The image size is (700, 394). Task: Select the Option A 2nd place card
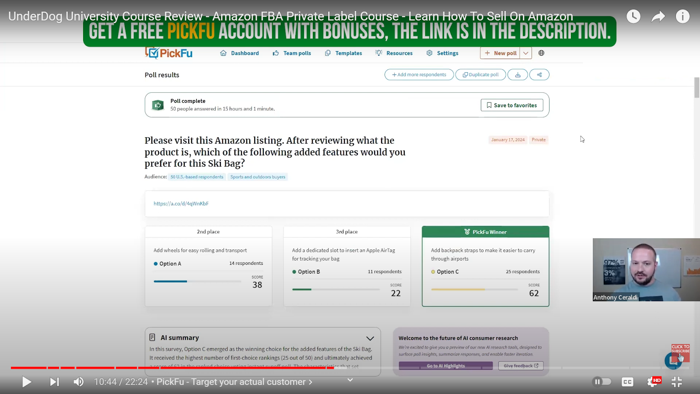[x=208, y=266]
